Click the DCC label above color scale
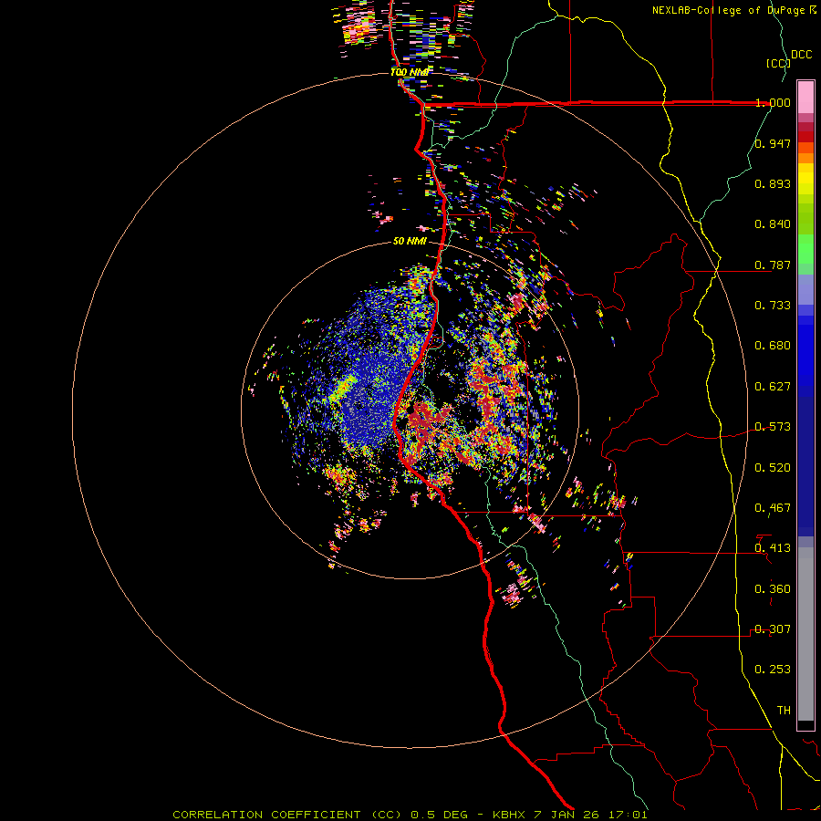Screen dimensions: 821x821 click(x=802, y=54)
